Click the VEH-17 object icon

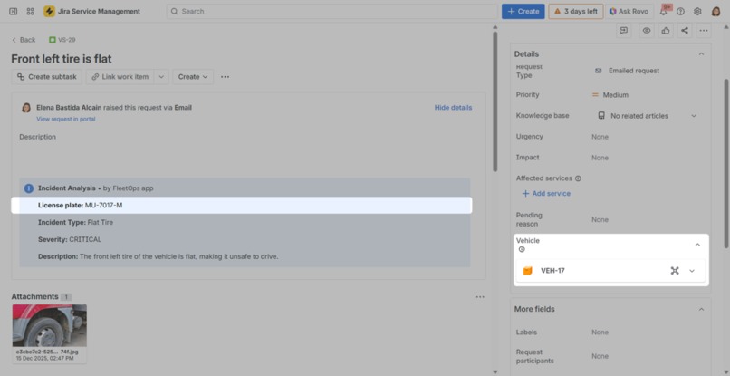coord(527,271)
